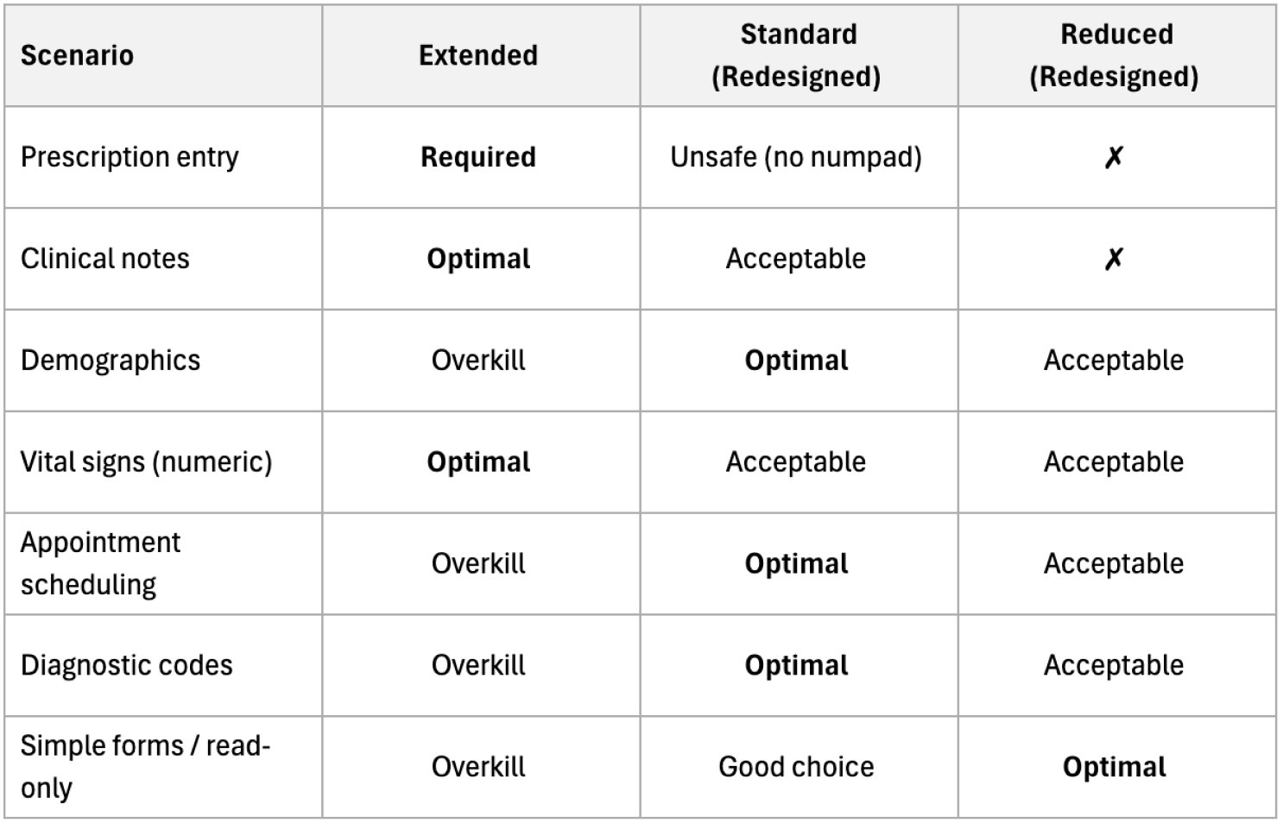Select the Good choice cell
This screenshot has width=1283, height=823.
(x=796, y=767)
